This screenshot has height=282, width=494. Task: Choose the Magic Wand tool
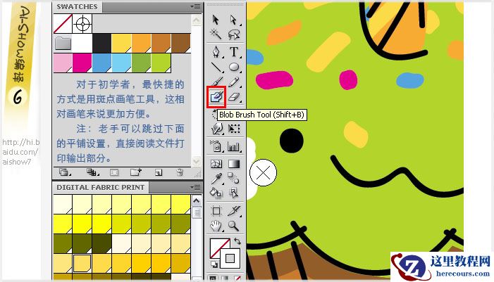click(x=216, y=34)
